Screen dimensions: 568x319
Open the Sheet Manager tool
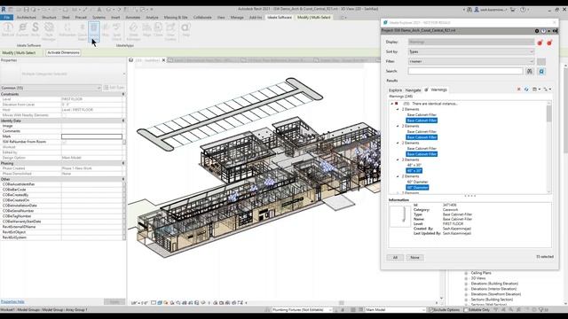point(133,31)
